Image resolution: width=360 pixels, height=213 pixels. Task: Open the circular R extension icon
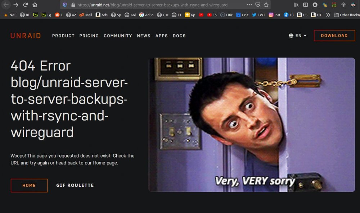(x=315, y=5)
